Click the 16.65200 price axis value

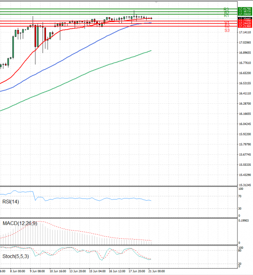pyautogui.click(x=245, y=73)
